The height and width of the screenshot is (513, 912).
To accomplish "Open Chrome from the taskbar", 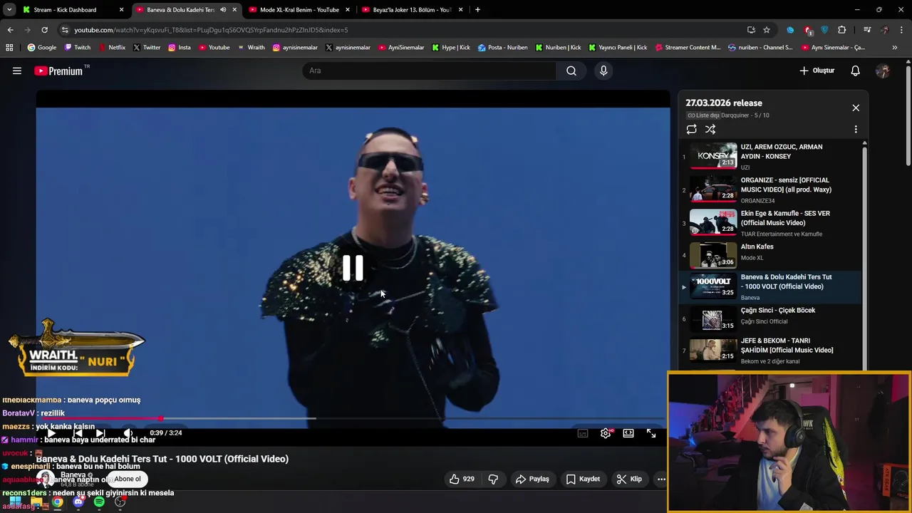I will coord(57,502).
